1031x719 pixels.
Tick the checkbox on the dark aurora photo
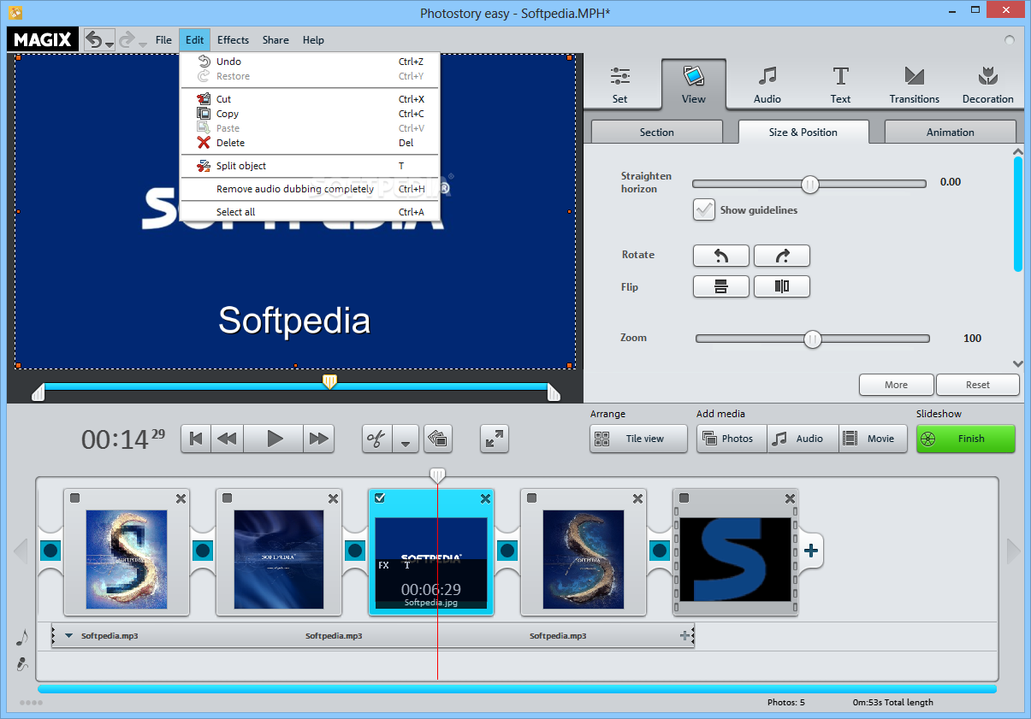coord(228,498)
